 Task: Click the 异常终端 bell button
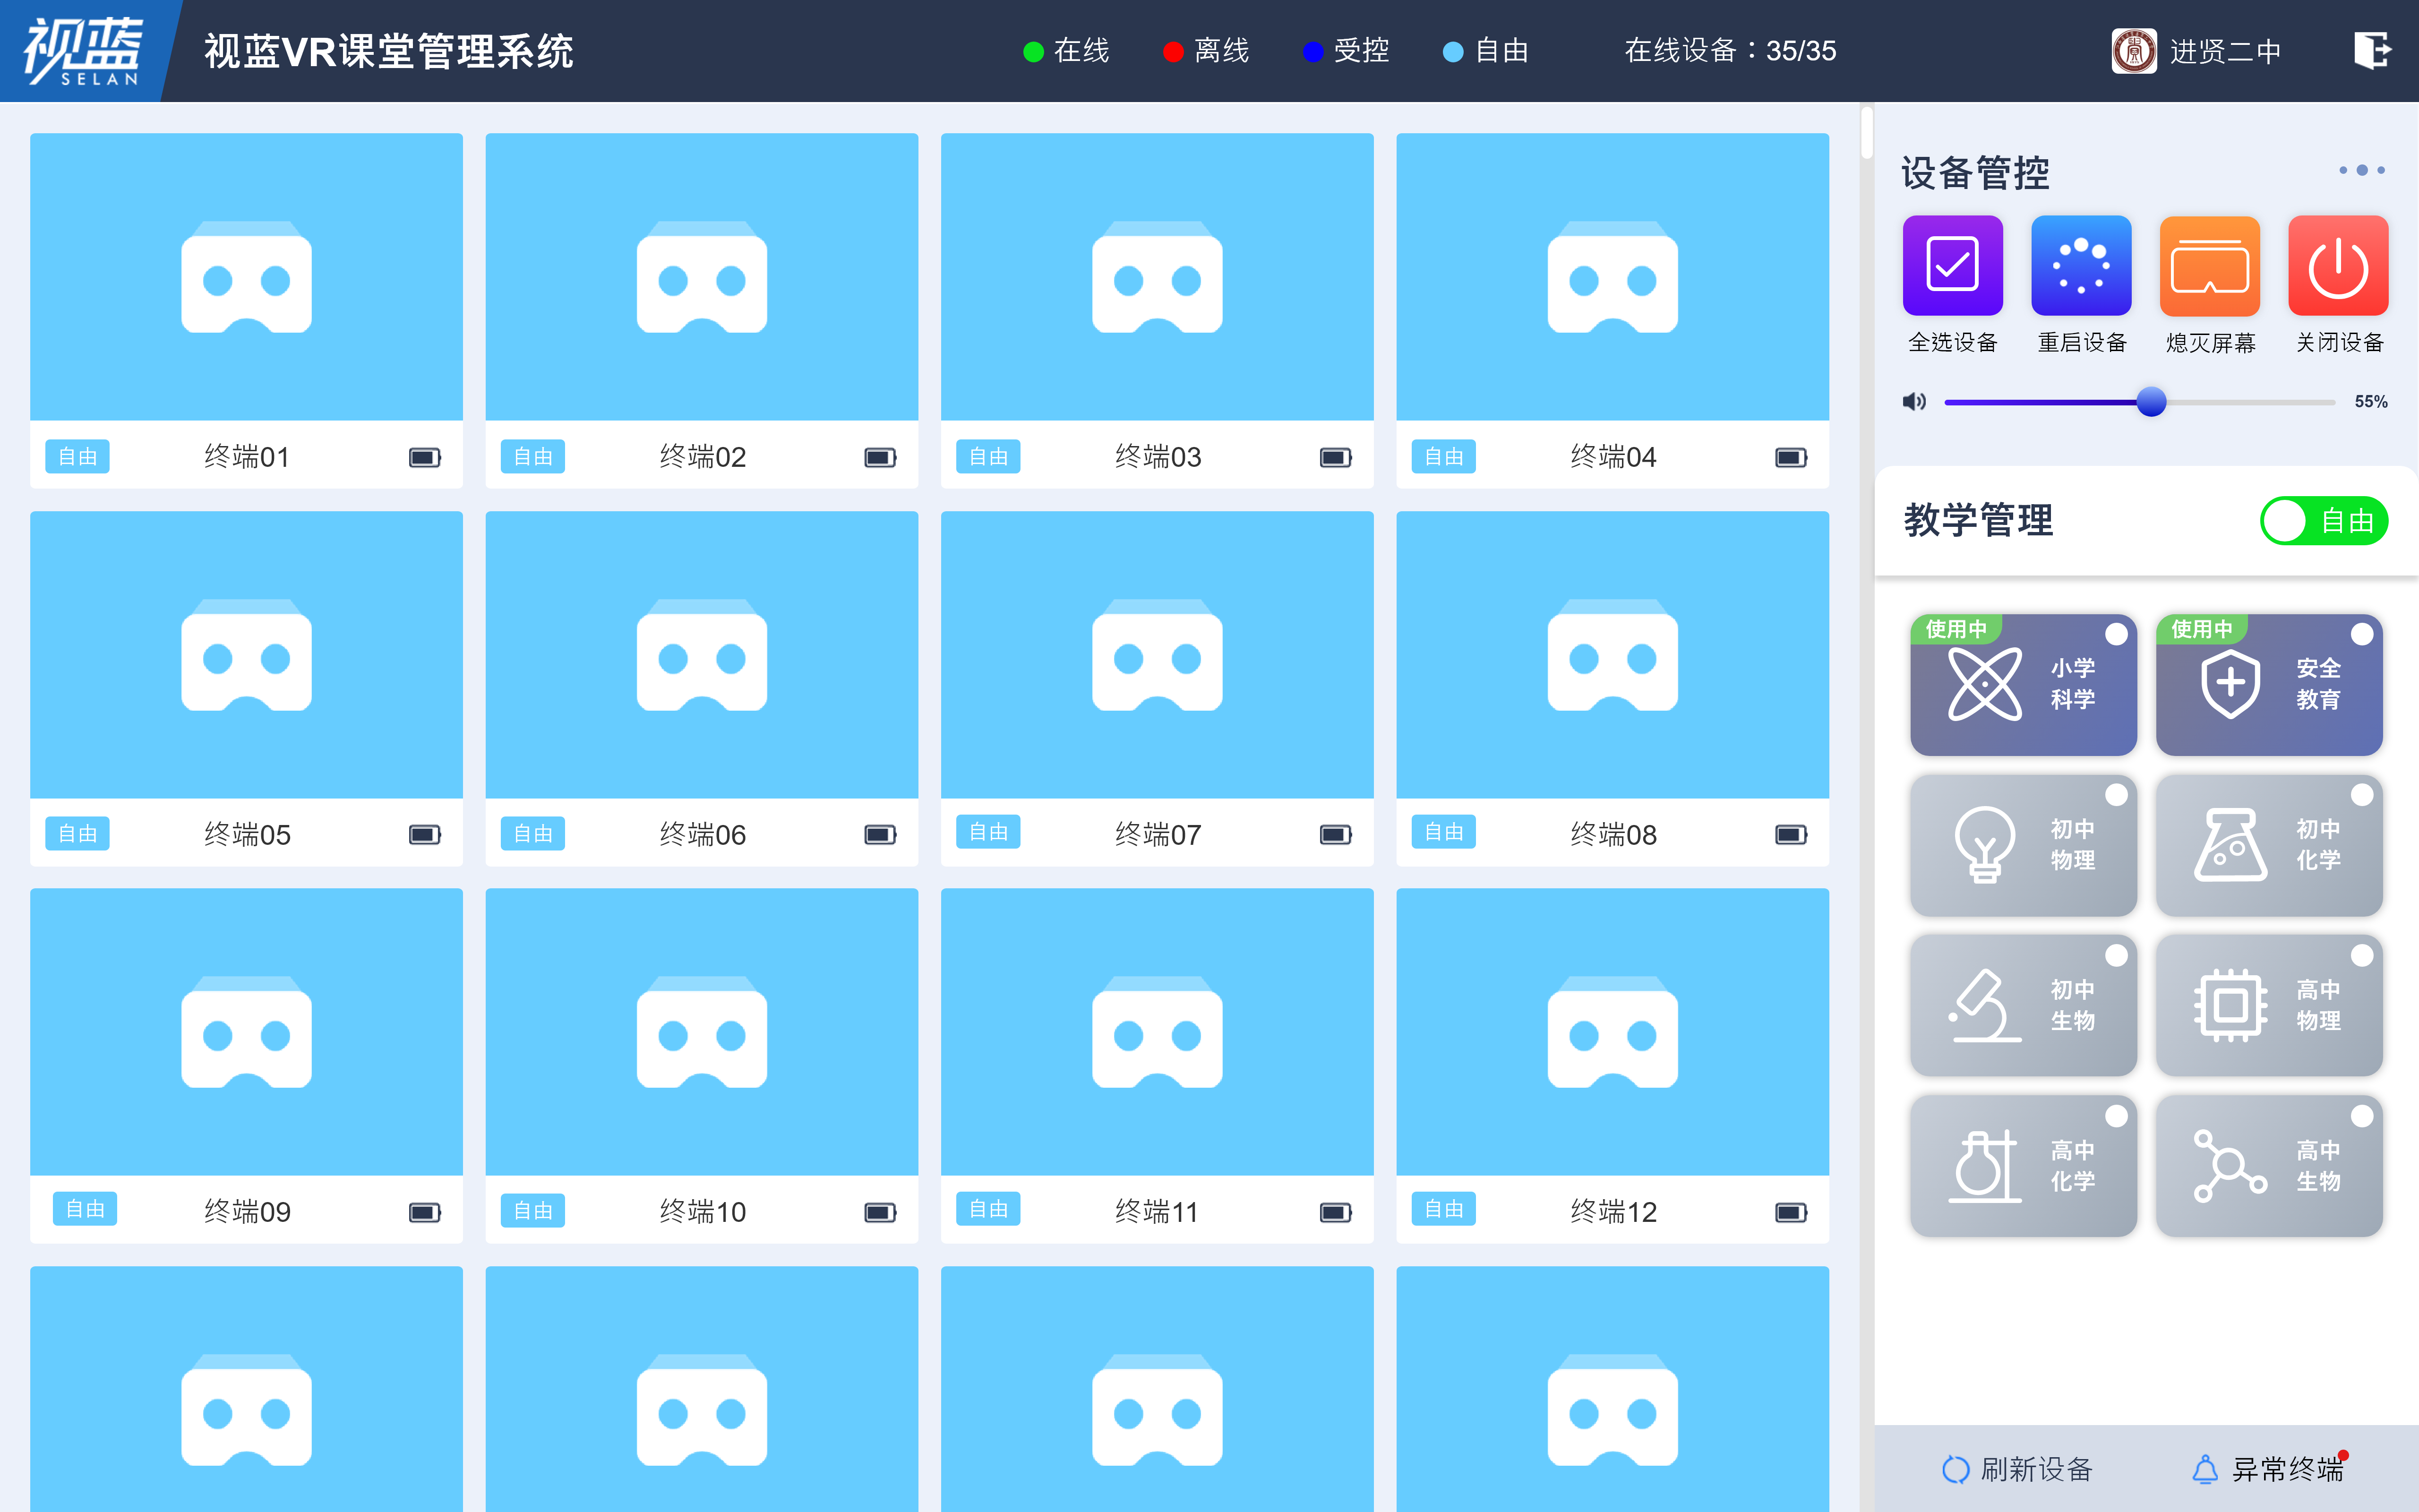coord(2268,1469)
